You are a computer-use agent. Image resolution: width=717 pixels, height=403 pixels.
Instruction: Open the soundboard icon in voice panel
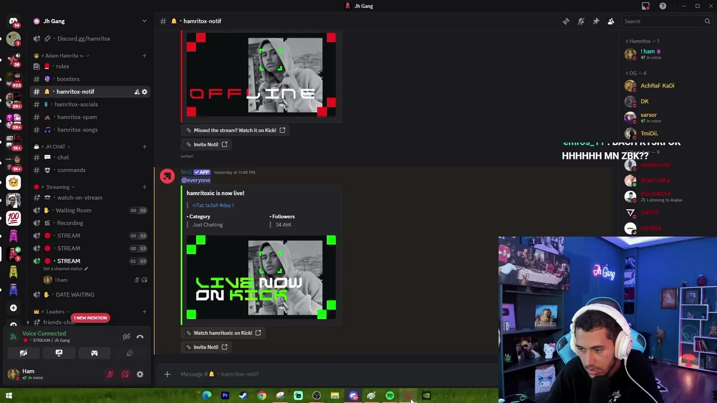tap(130, 353)
